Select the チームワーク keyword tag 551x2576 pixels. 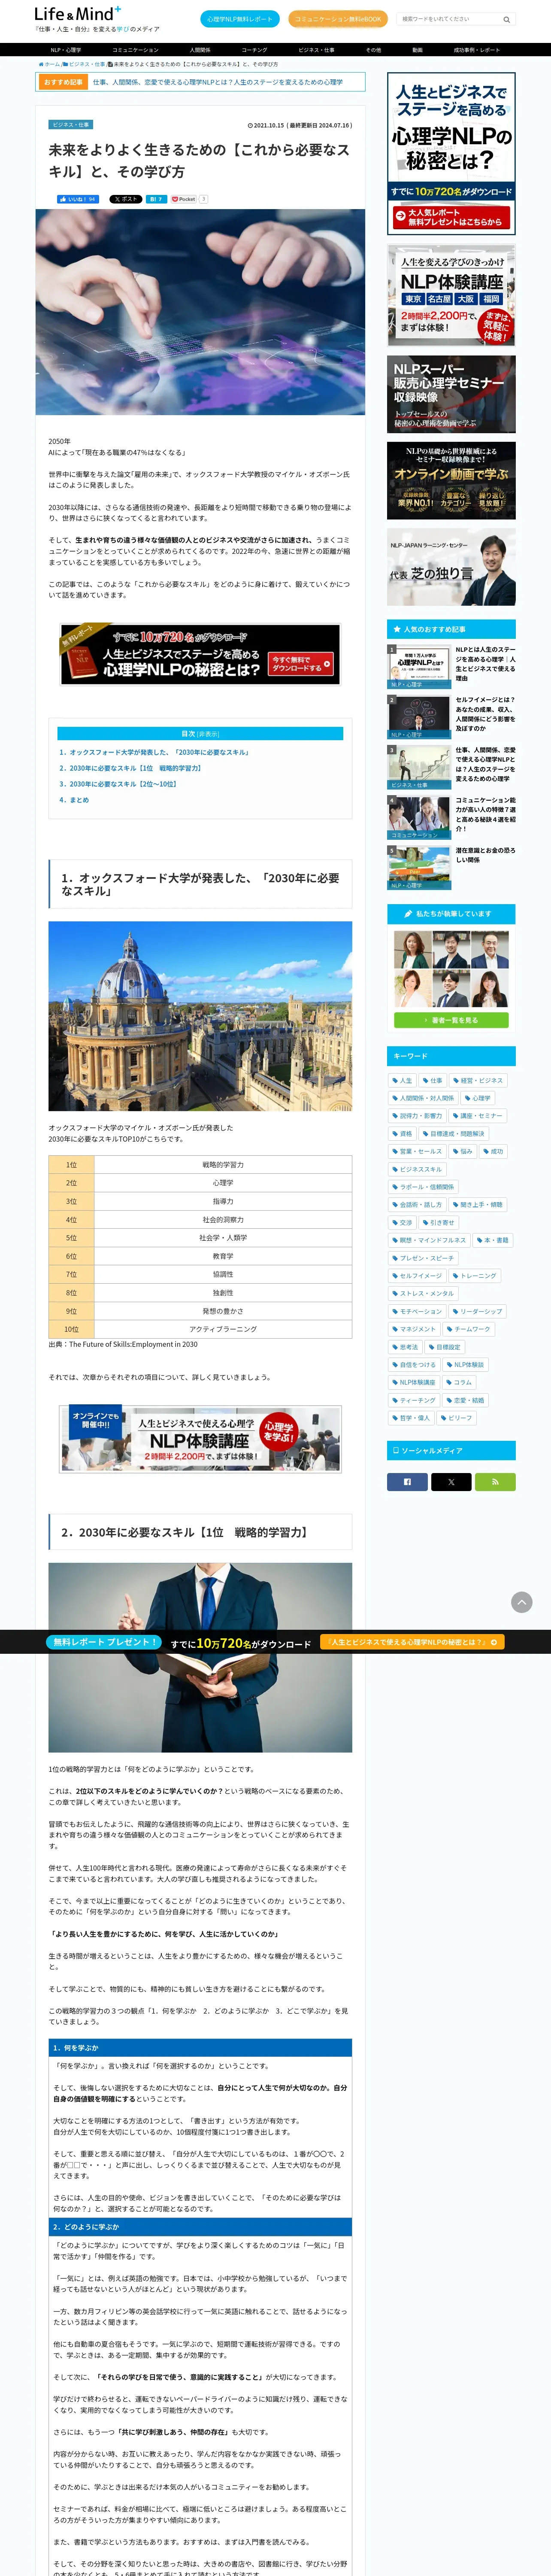pos(469,1329)
